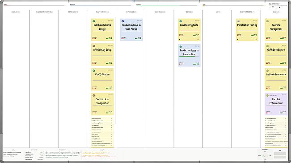Open the Webhook Framework card
The height and width of the screenshot is (163, 291).
[276, 79]
